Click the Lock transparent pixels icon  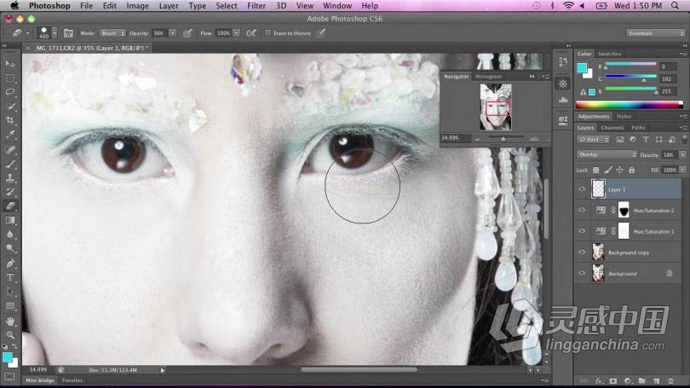click(x=595, y=170)
